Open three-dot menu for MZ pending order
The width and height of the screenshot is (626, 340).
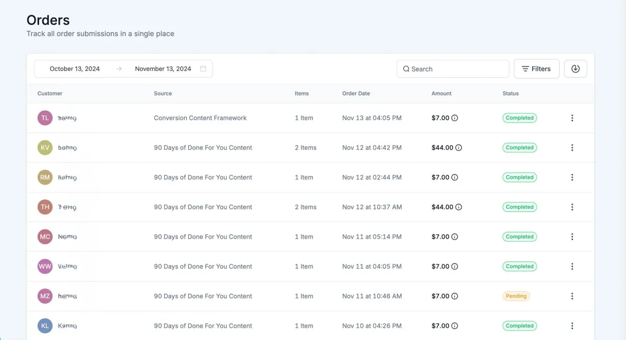(572, 296)
